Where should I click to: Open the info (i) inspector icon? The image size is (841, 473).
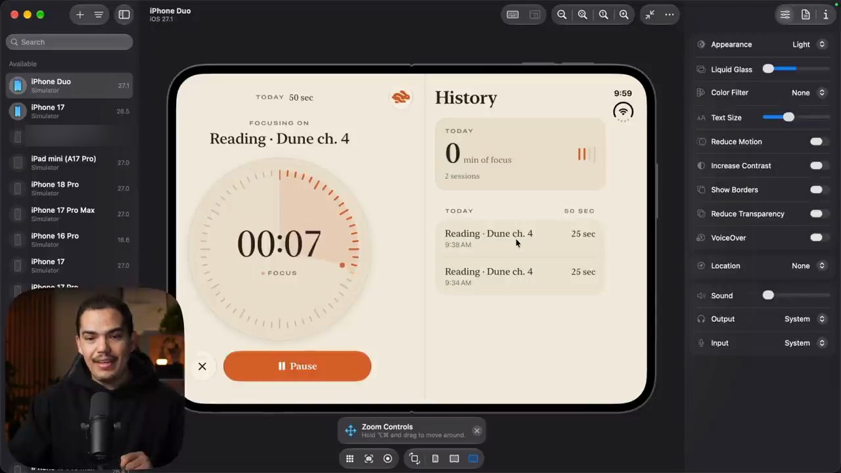click(826, 14)
